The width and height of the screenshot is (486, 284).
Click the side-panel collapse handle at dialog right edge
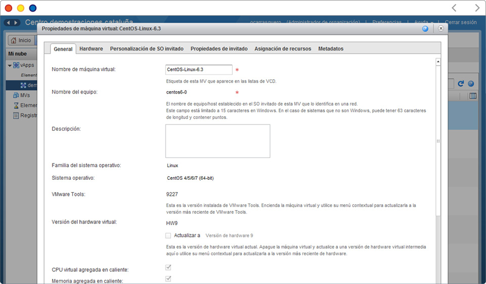click(438, 141)
